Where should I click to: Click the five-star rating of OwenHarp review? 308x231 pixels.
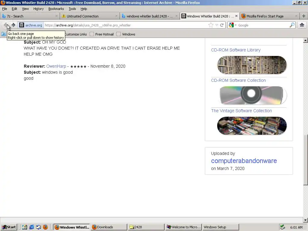click(78, 66)
